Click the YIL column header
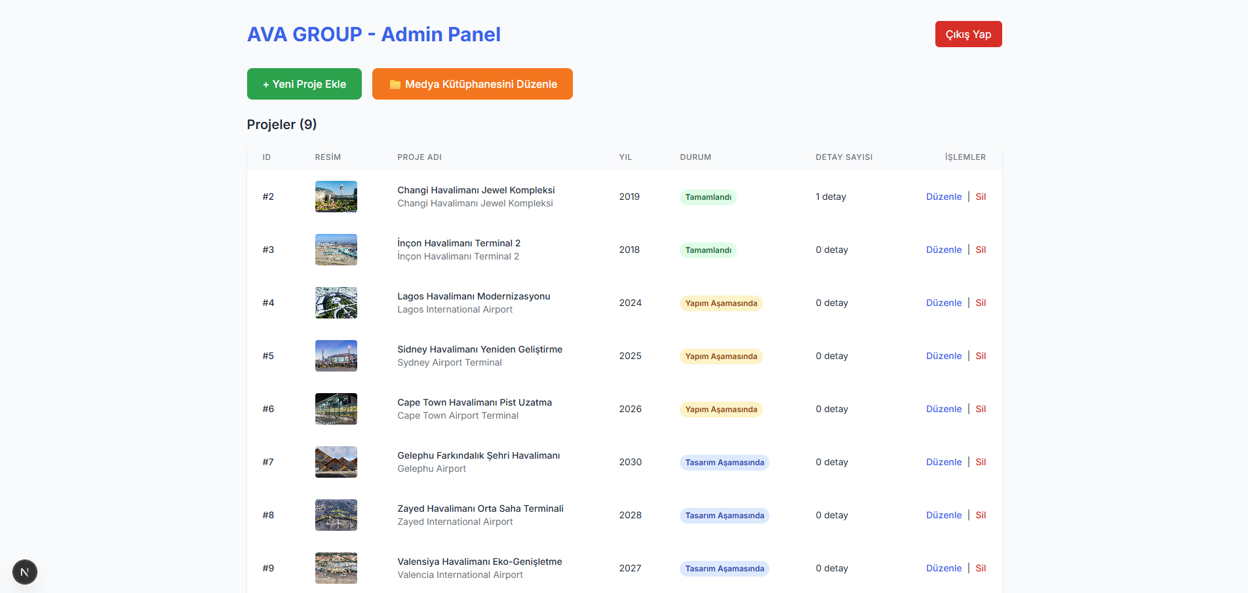 tap(625, 157)
